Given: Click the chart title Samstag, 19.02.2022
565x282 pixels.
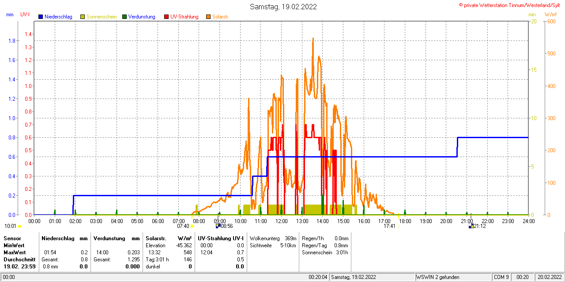Looking at the screenshot, I should click(283, 7).
